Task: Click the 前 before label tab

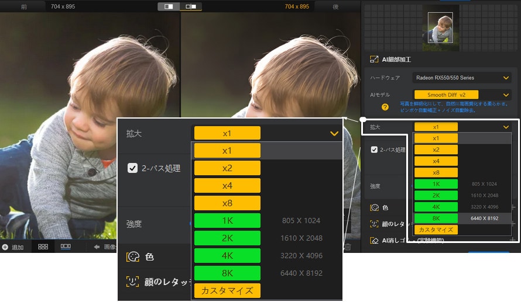Action: [24, 6]
